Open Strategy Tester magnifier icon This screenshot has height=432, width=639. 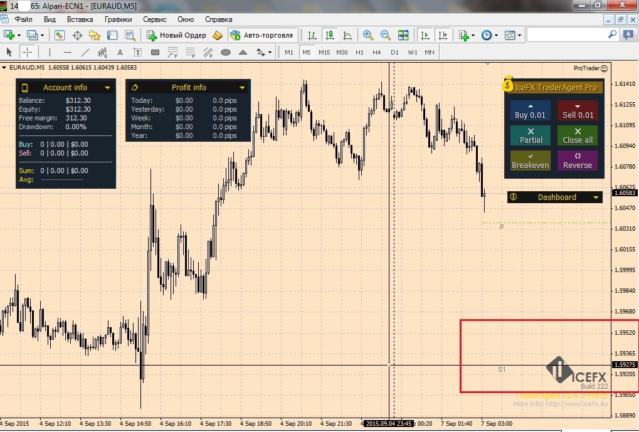130,36
